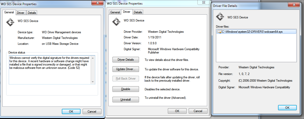Close the middle WD SES Device Properties window
Screen dimensions: 304x119
[203, 2]
